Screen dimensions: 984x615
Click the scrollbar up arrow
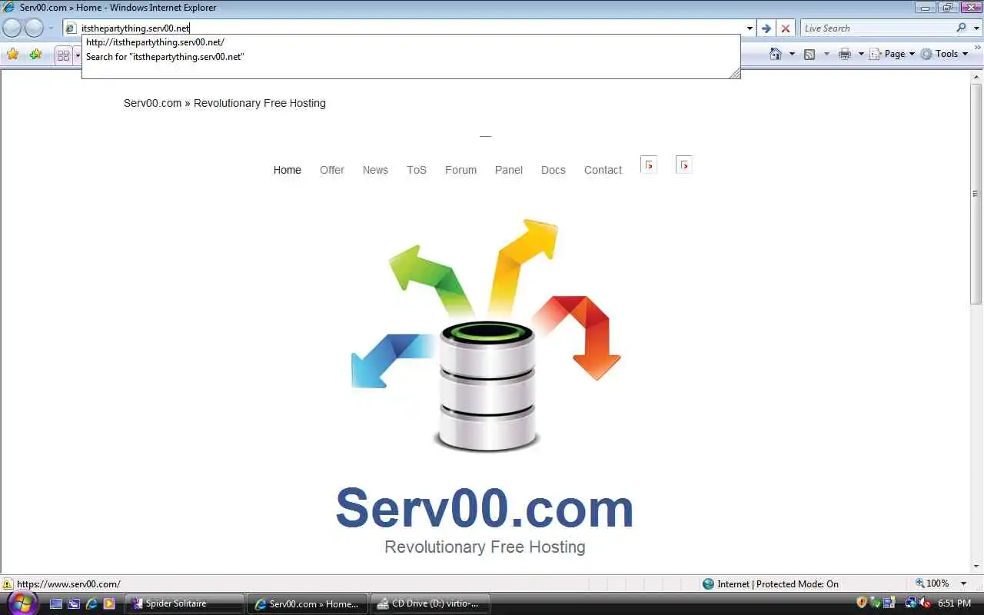(x=976, y=77)
